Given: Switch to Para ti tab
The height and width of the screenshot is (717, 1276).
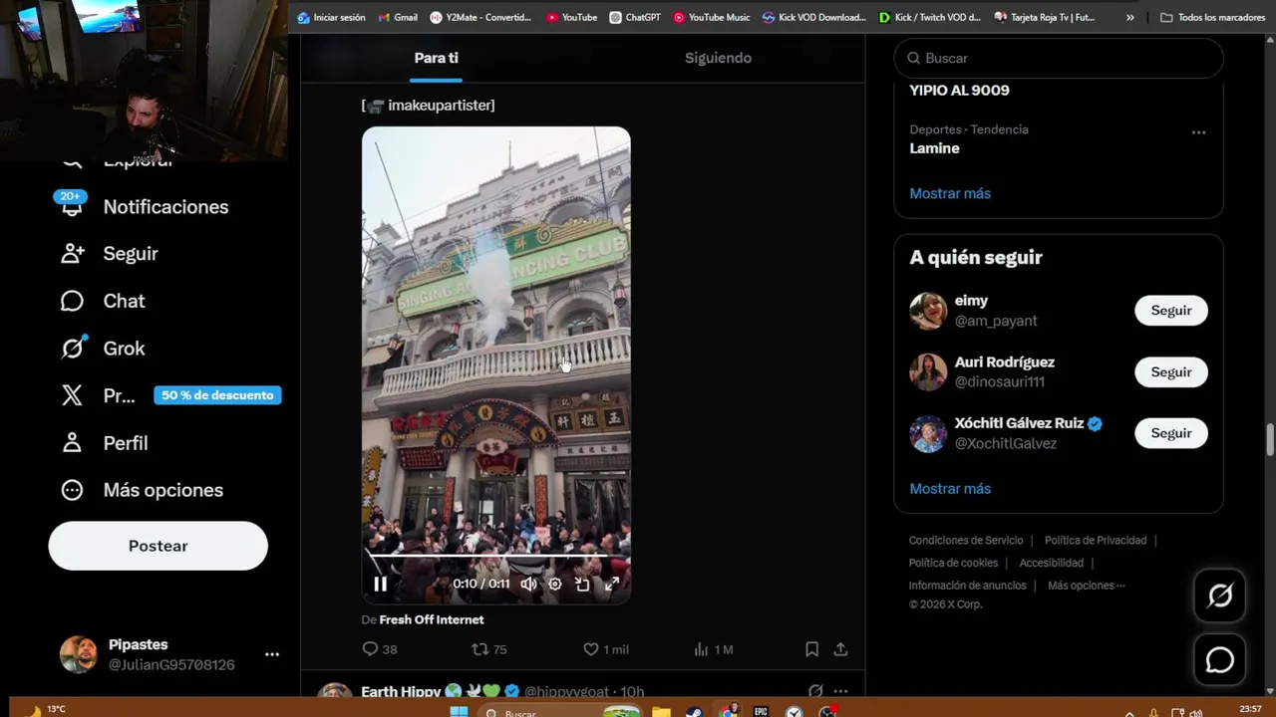Looking at the screenshot, I should (437, 58).
